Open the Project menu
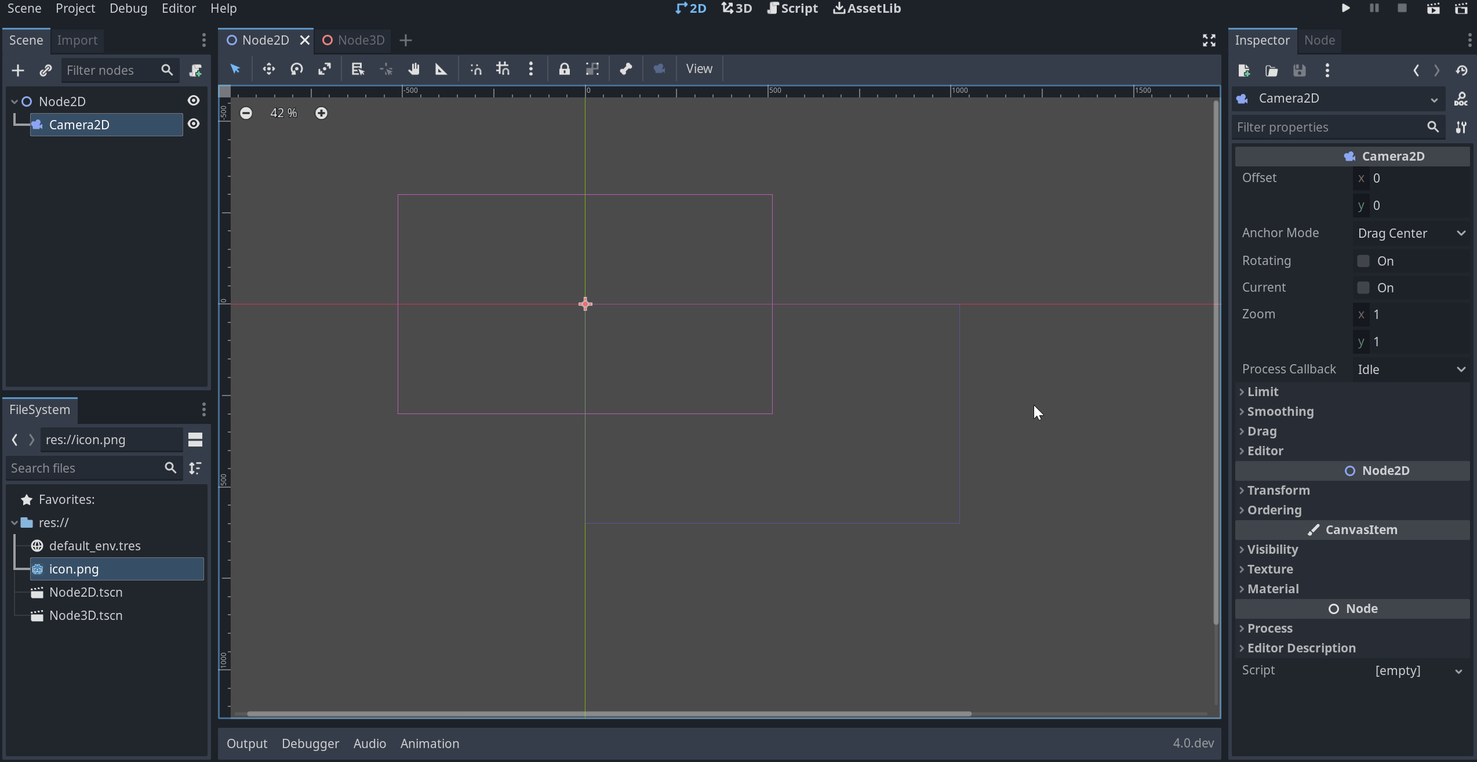Screen dimensions: 1477x762 [75, 9]
